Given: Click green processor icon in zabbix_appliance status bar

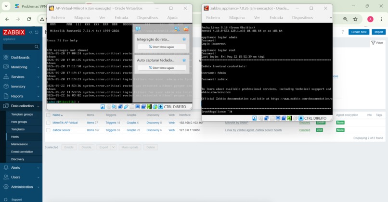Looking at the screenshot, I should coord(289,118).
